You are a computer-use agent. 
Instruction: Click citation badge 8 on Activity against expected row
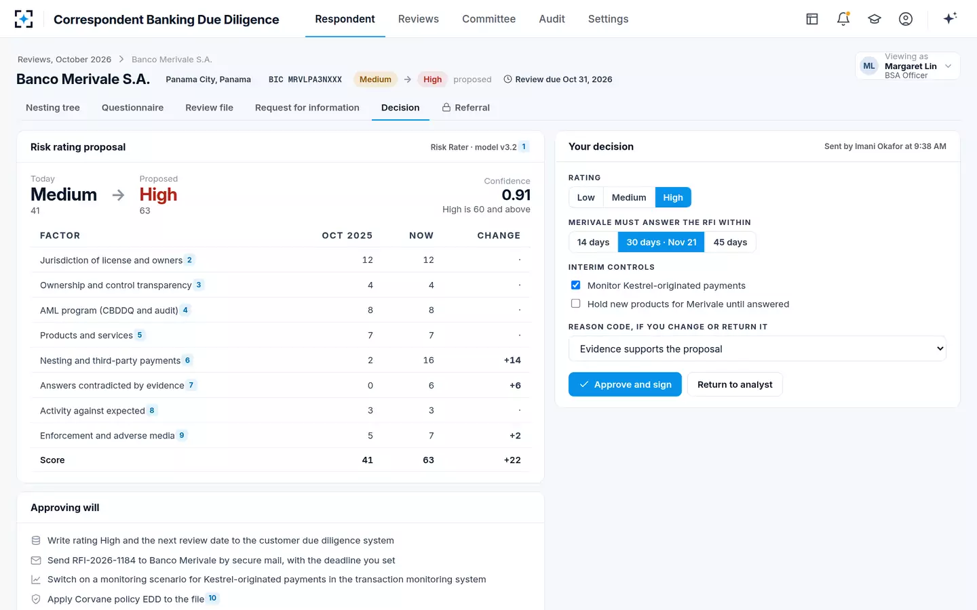pos(152,410)
